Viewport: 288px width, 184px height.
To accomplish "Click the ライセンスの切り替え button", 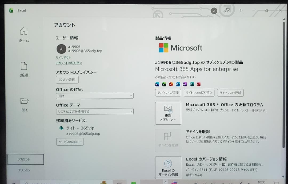I will pos(199,93).
